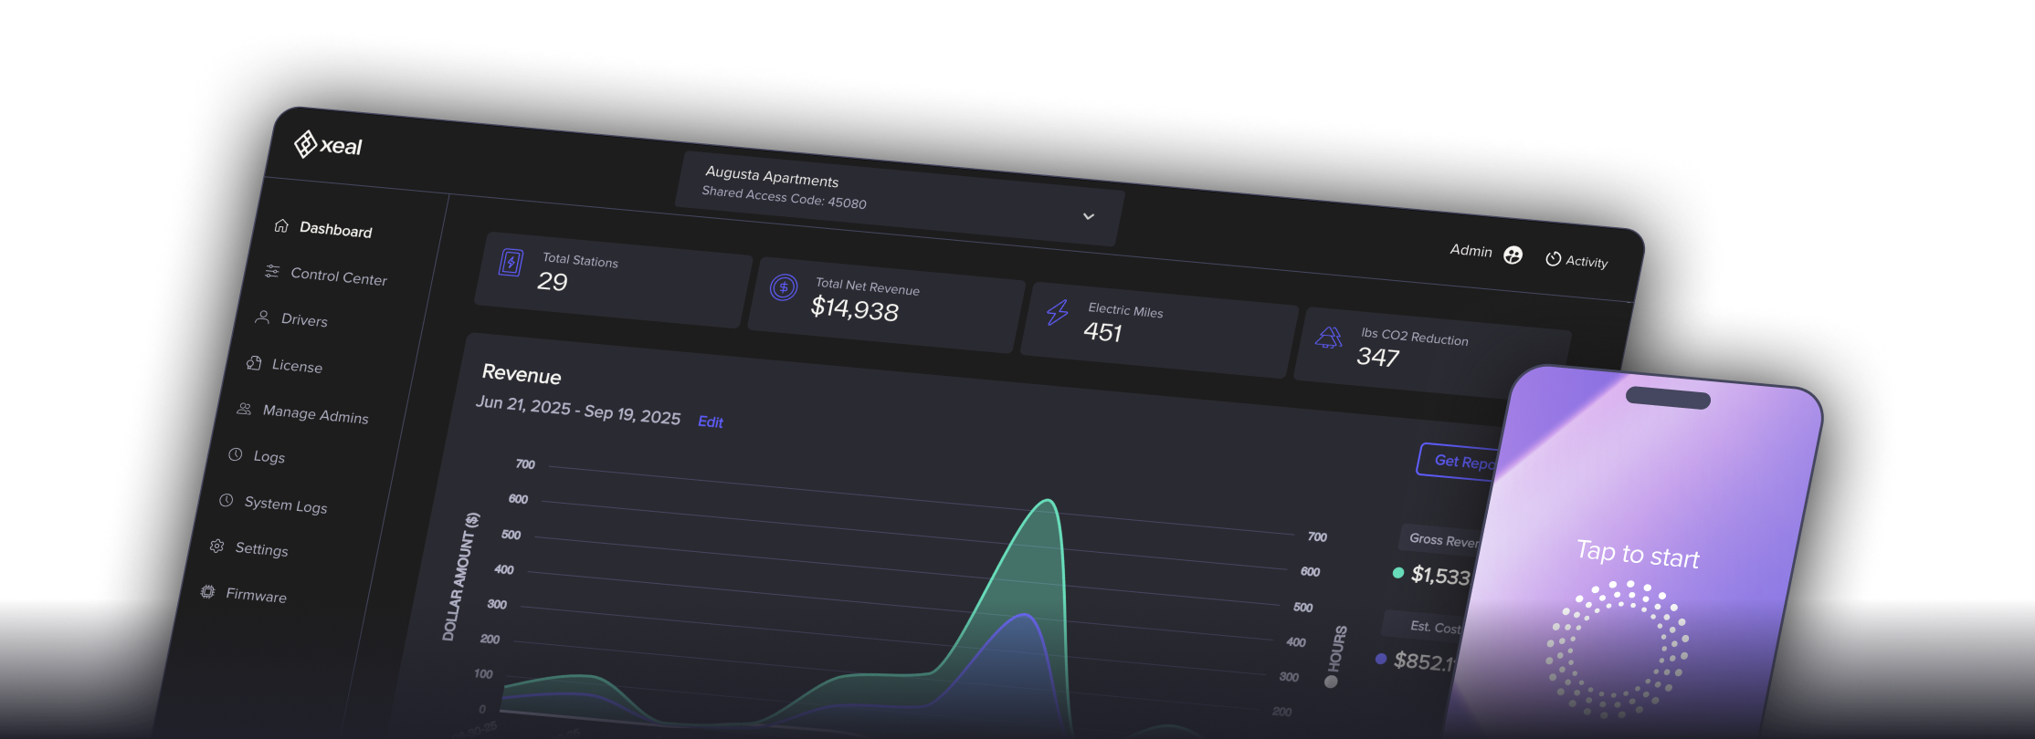
Task: Click the Total Stations charger icon
Action: tap(511, 263)
